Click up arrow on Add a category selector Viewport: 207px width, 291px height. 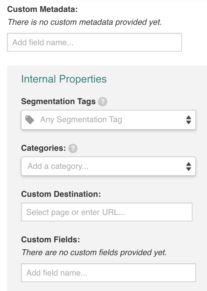pos(189,164)
